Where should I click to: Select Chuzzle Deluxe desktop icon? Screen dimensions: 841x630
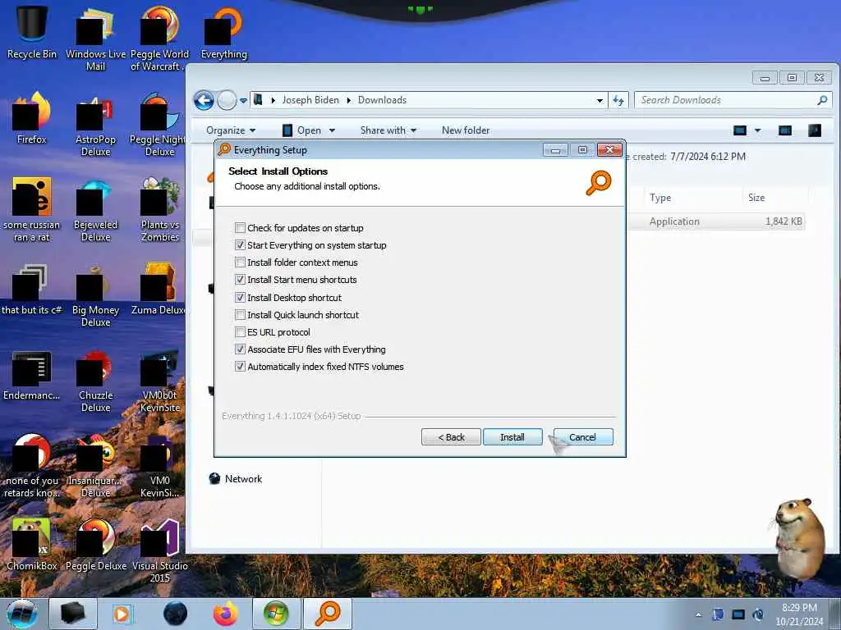[95, 381]
